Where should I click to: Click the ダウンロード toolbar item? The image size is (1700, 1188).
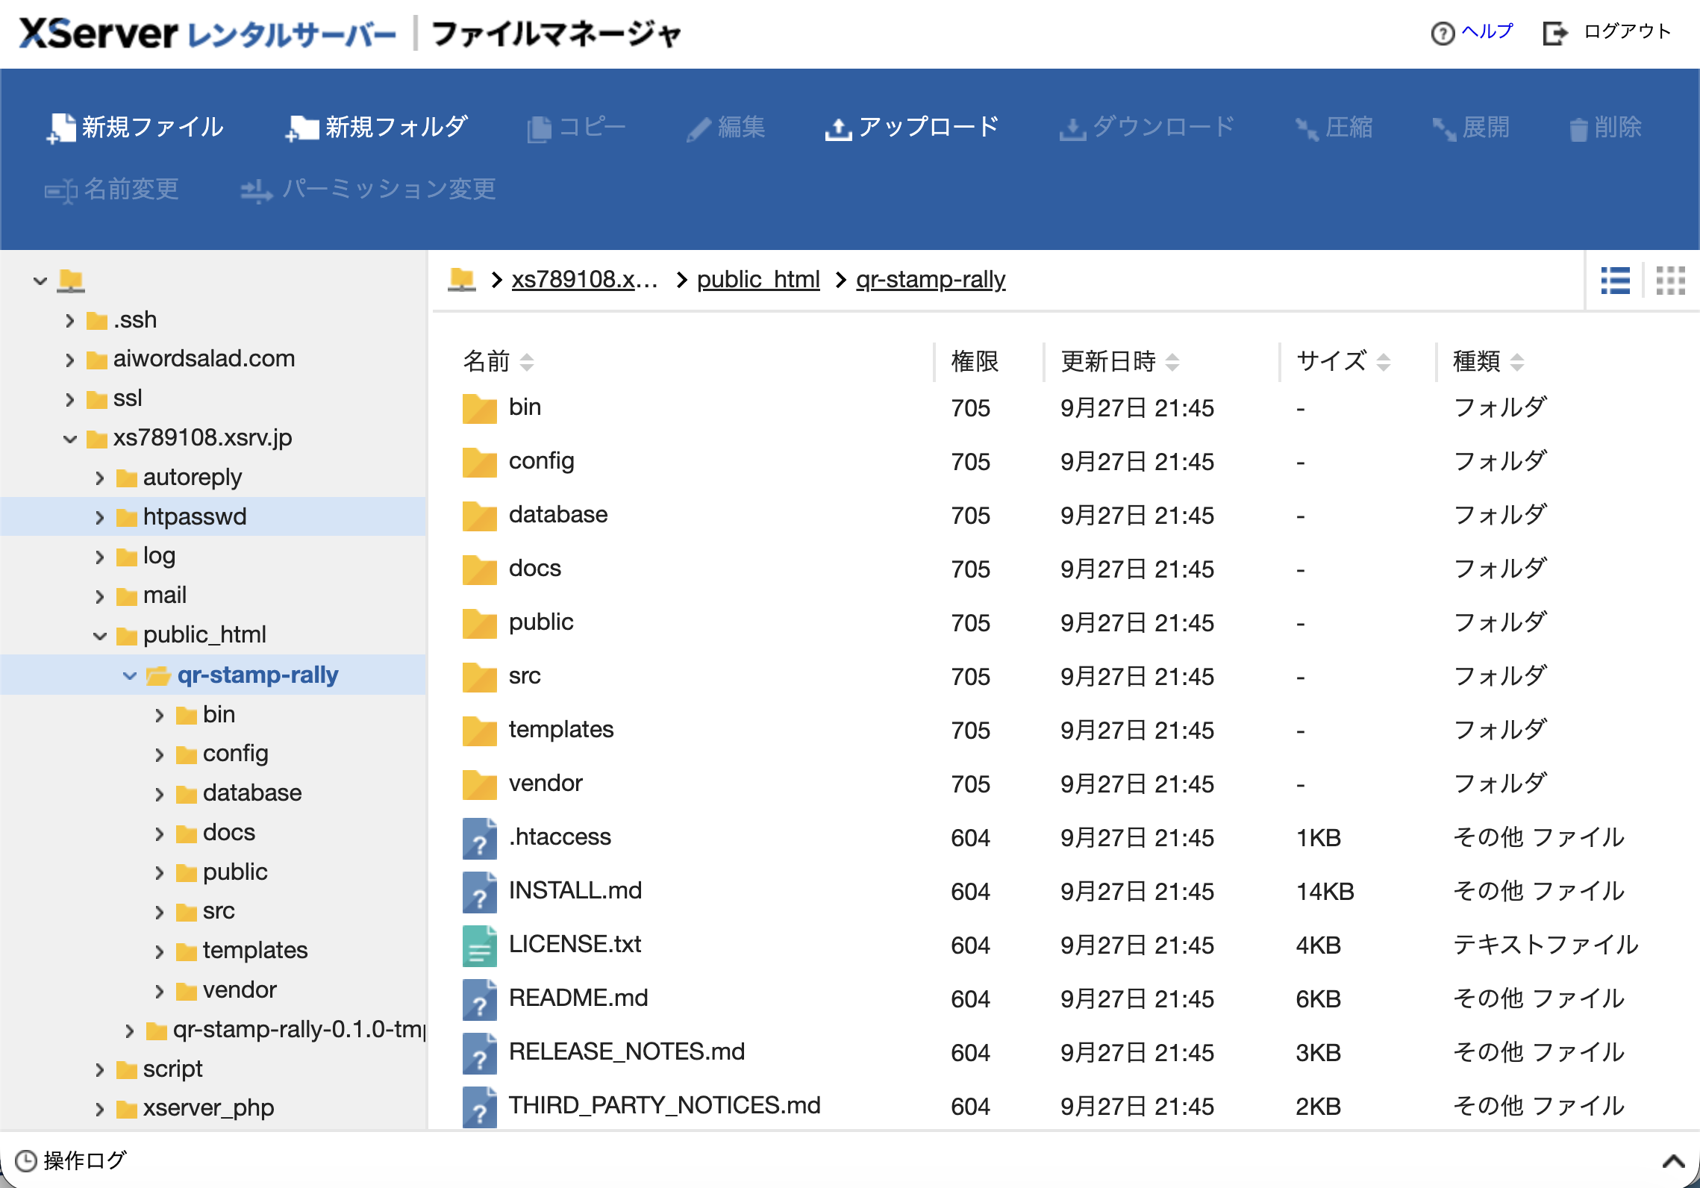pyautogui.click(x=1147, y=128)
